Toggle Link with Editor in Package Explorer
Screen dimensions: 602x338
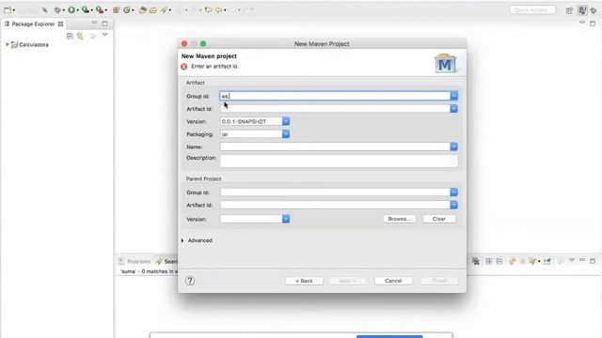point(80,36)
